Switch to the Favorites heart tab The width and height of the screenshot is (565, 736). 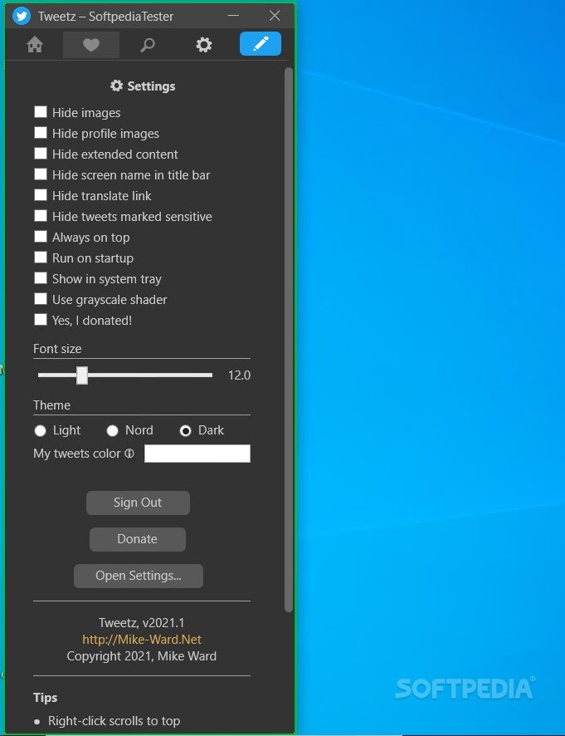click(x=91, y=45)
